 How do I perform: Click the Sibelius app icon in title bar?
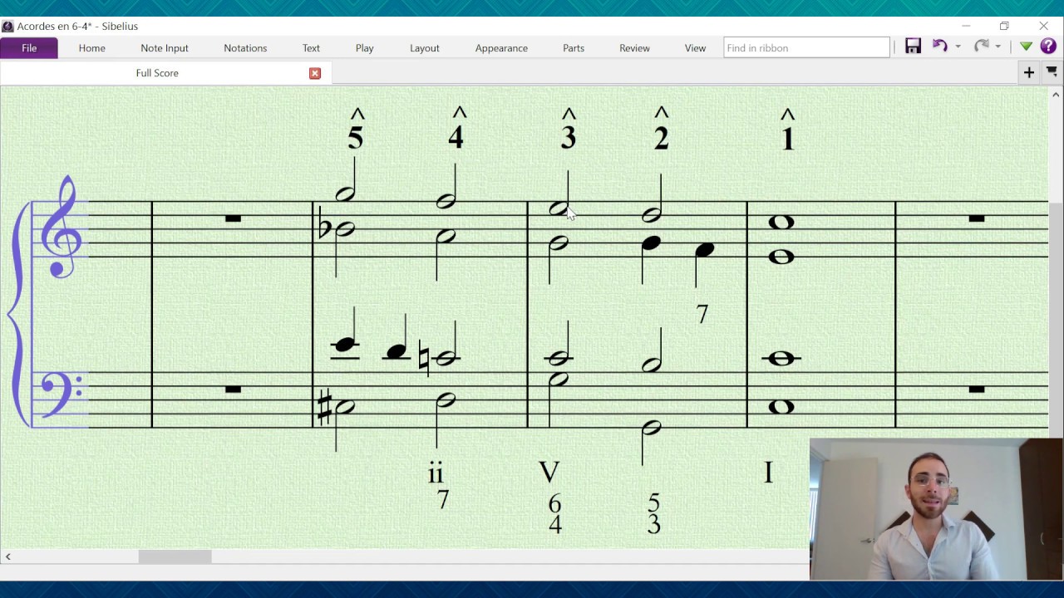coord(7,26)
